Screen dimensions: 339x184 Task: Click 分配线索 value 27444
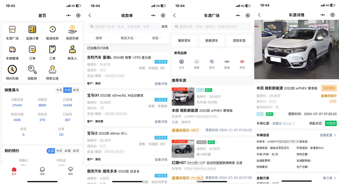pos(17,105)
